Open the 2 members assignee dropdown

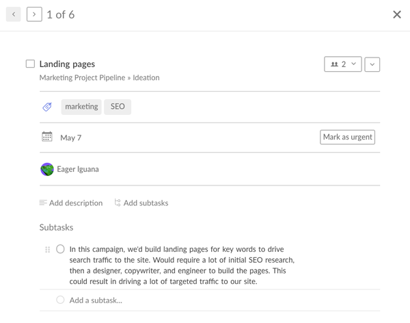(x=342, y=64)
